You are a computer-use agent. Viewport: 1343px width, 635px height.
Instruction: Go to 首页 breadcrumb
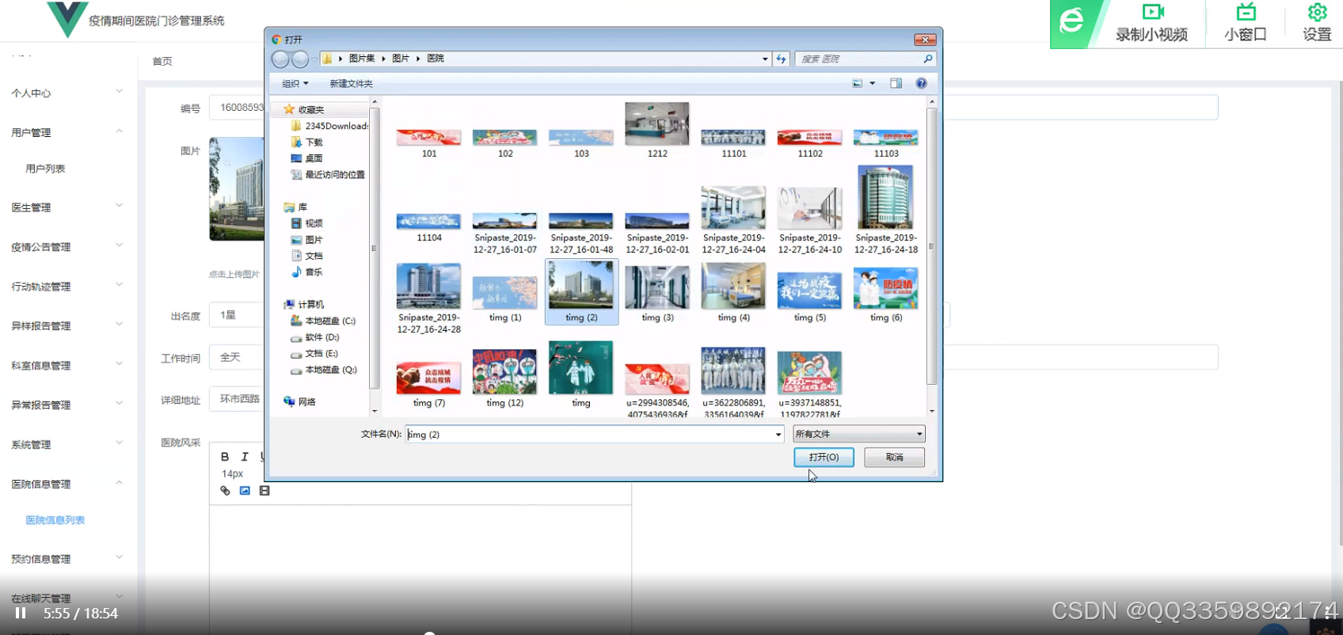(162, 61)
